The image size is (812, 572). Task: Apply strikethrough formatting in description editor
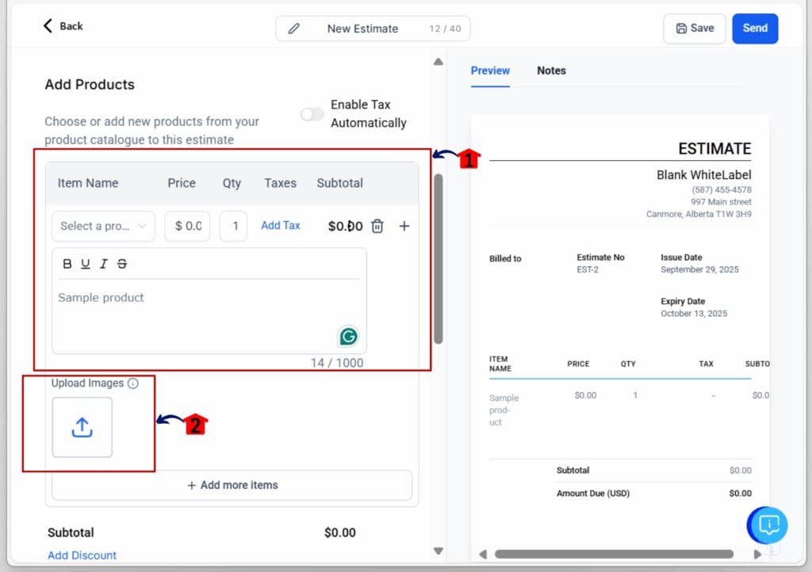click(121, 264)
